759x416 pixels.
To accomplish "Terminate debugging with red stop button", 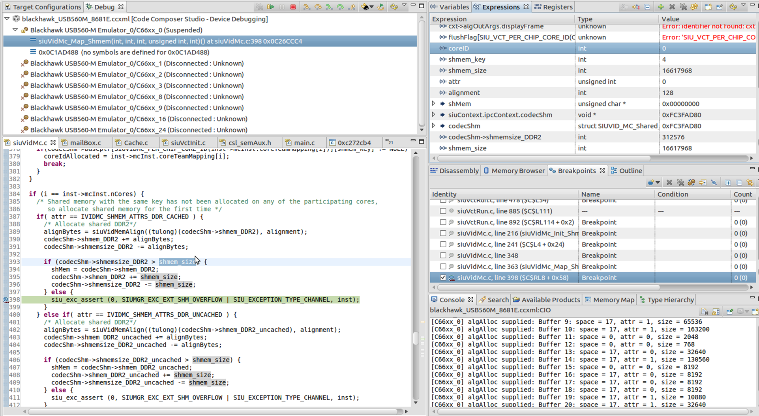I will [x=293, y=7].
